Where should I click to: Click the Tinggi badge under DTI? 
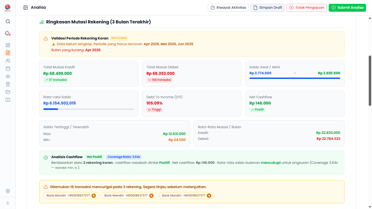coord(154,110)
